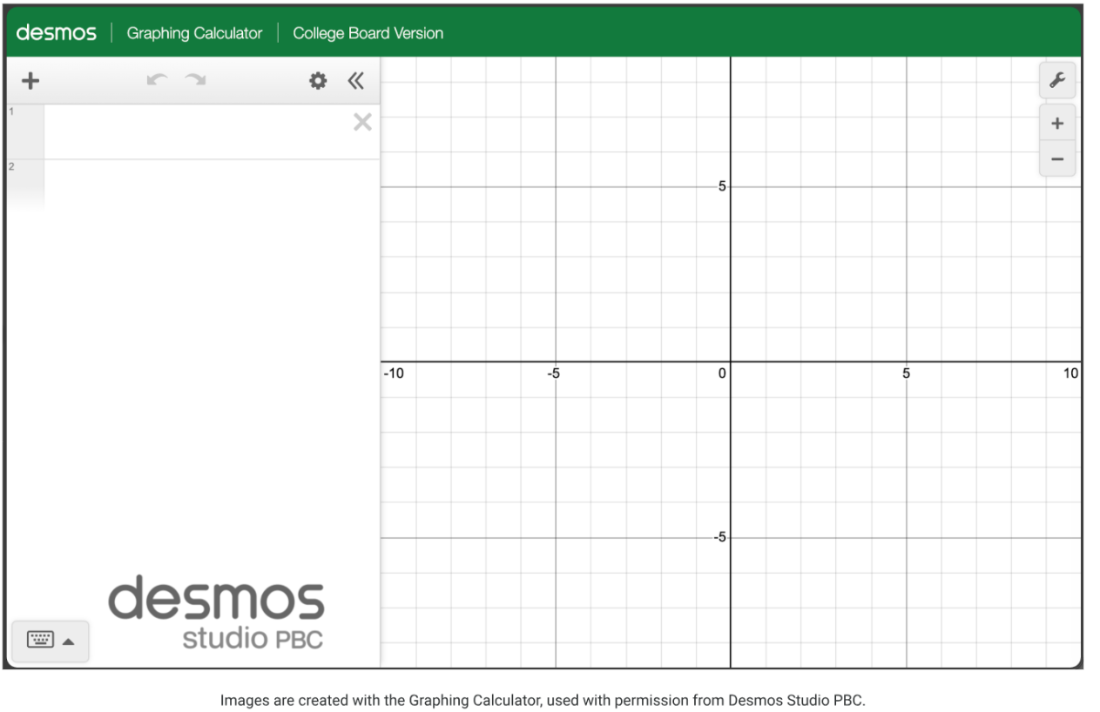Click the redo arrow icon
The height and width of the screenshot is (712, 1100).
[x=195, y=80]
